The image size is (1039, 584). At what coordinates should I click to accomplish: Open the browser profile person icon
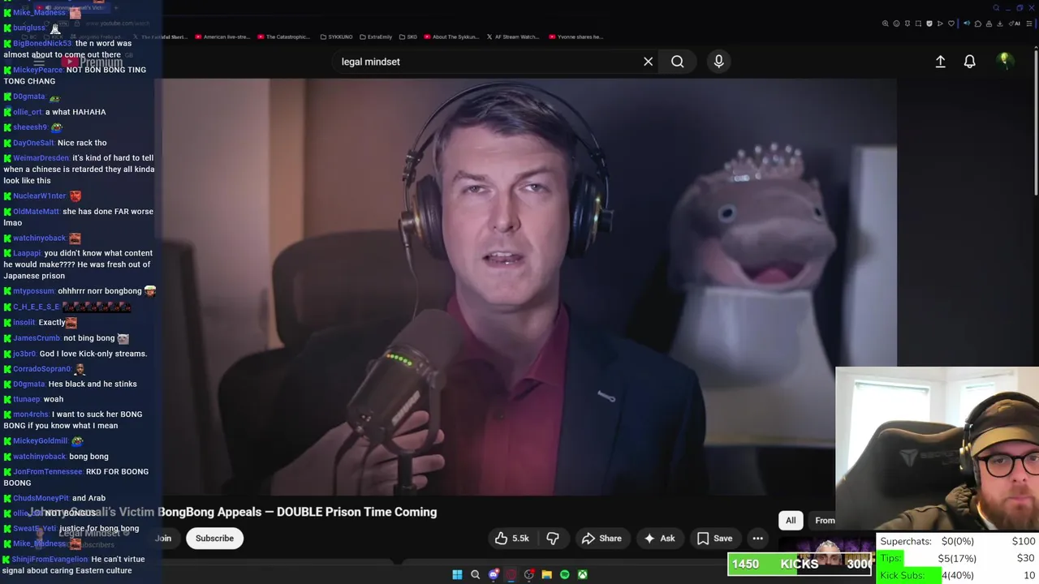tap(989, 24)
